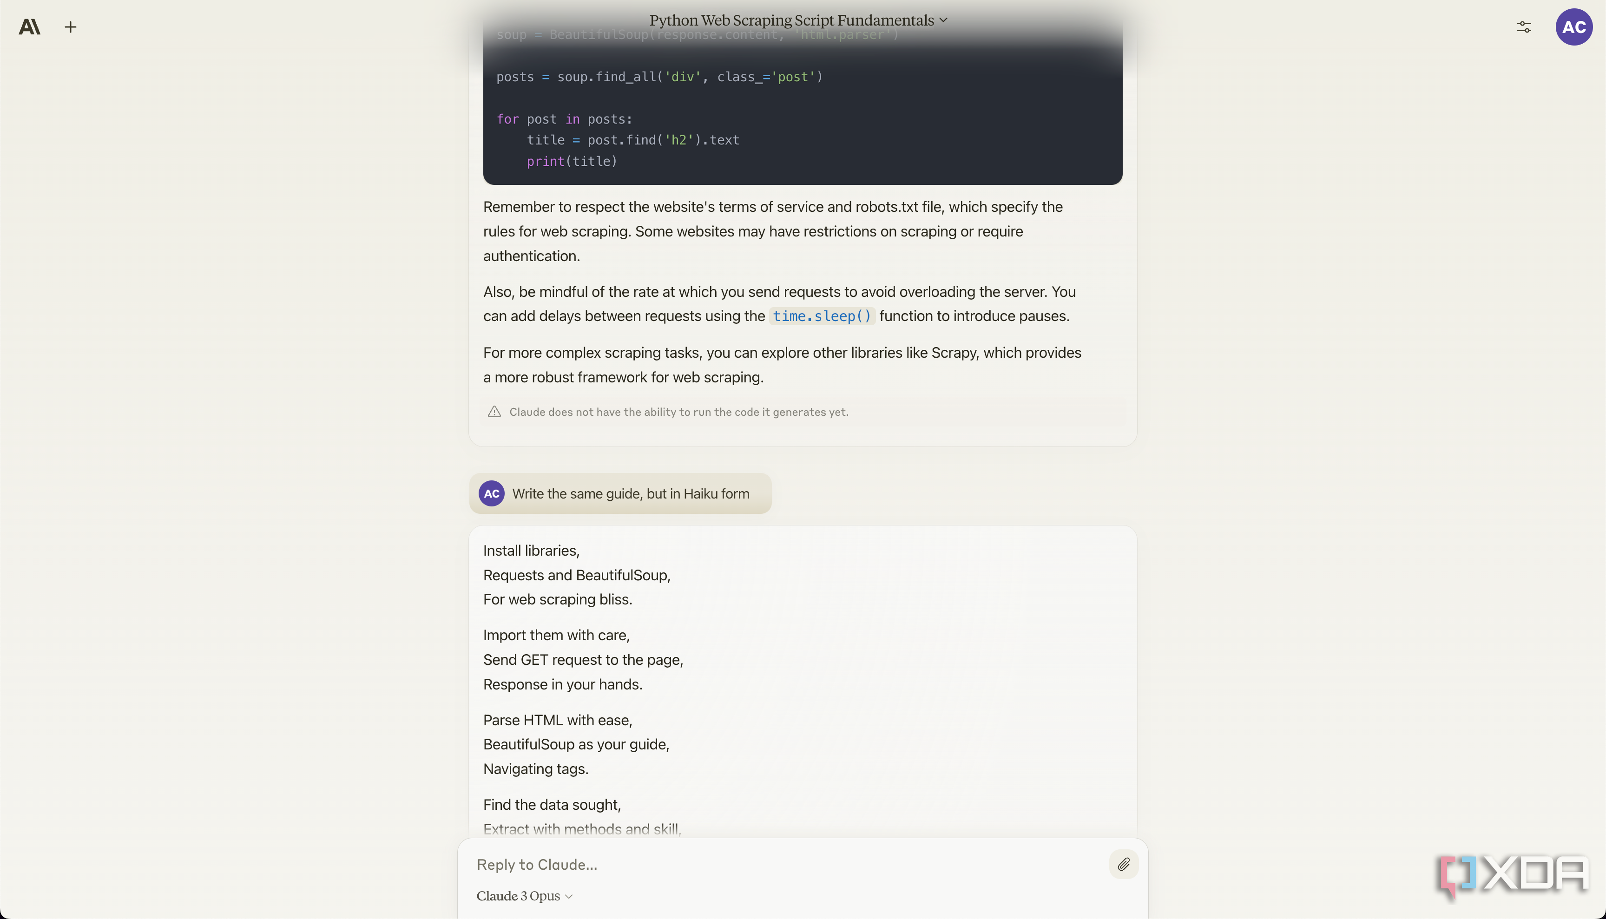1606x919 pixels.
Task: Click the line 'Import them with care,'
Action: pos(557,636)
